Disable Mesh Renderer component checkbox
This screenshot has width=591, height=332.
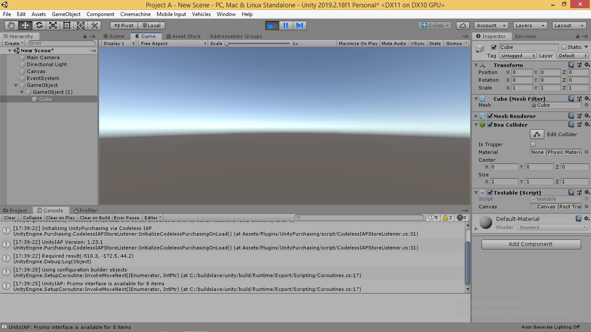[x=490, y=116]
